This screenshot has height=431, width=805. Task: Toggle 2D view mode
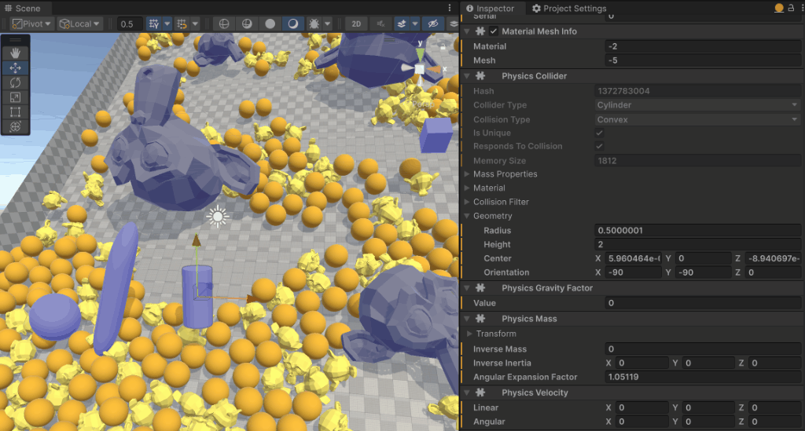(x=356, y=24)
